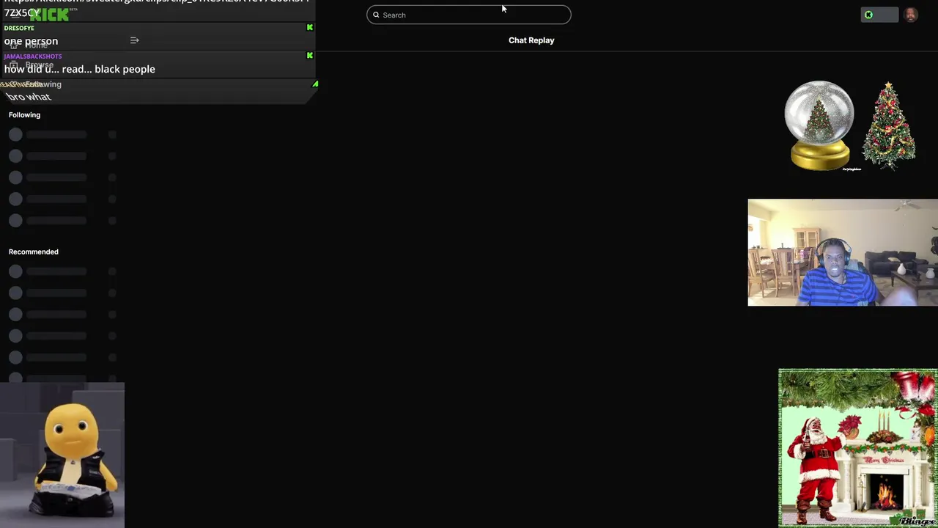
Task: Open the Browse sidebar item
Action: (x=32, y=65)
